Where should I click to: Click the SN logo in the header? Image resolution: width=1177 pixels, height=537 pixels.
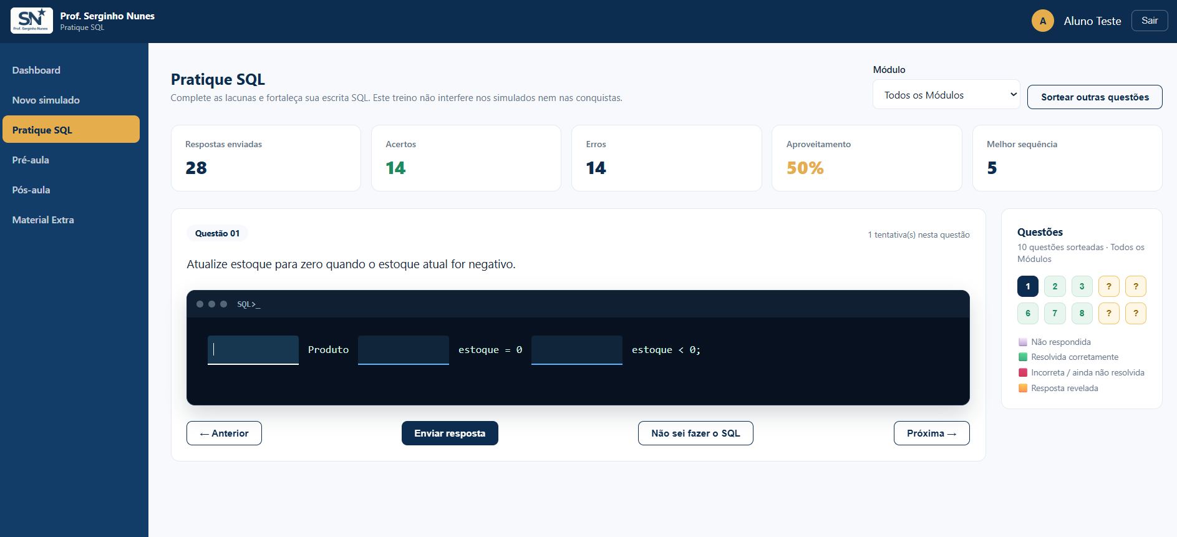[x=32, y=21]
